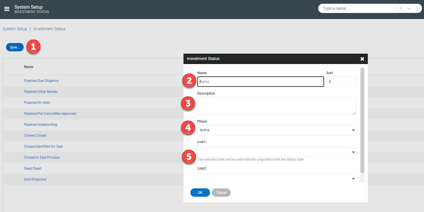Click the previous result arrow in search bar

(400, 8)
